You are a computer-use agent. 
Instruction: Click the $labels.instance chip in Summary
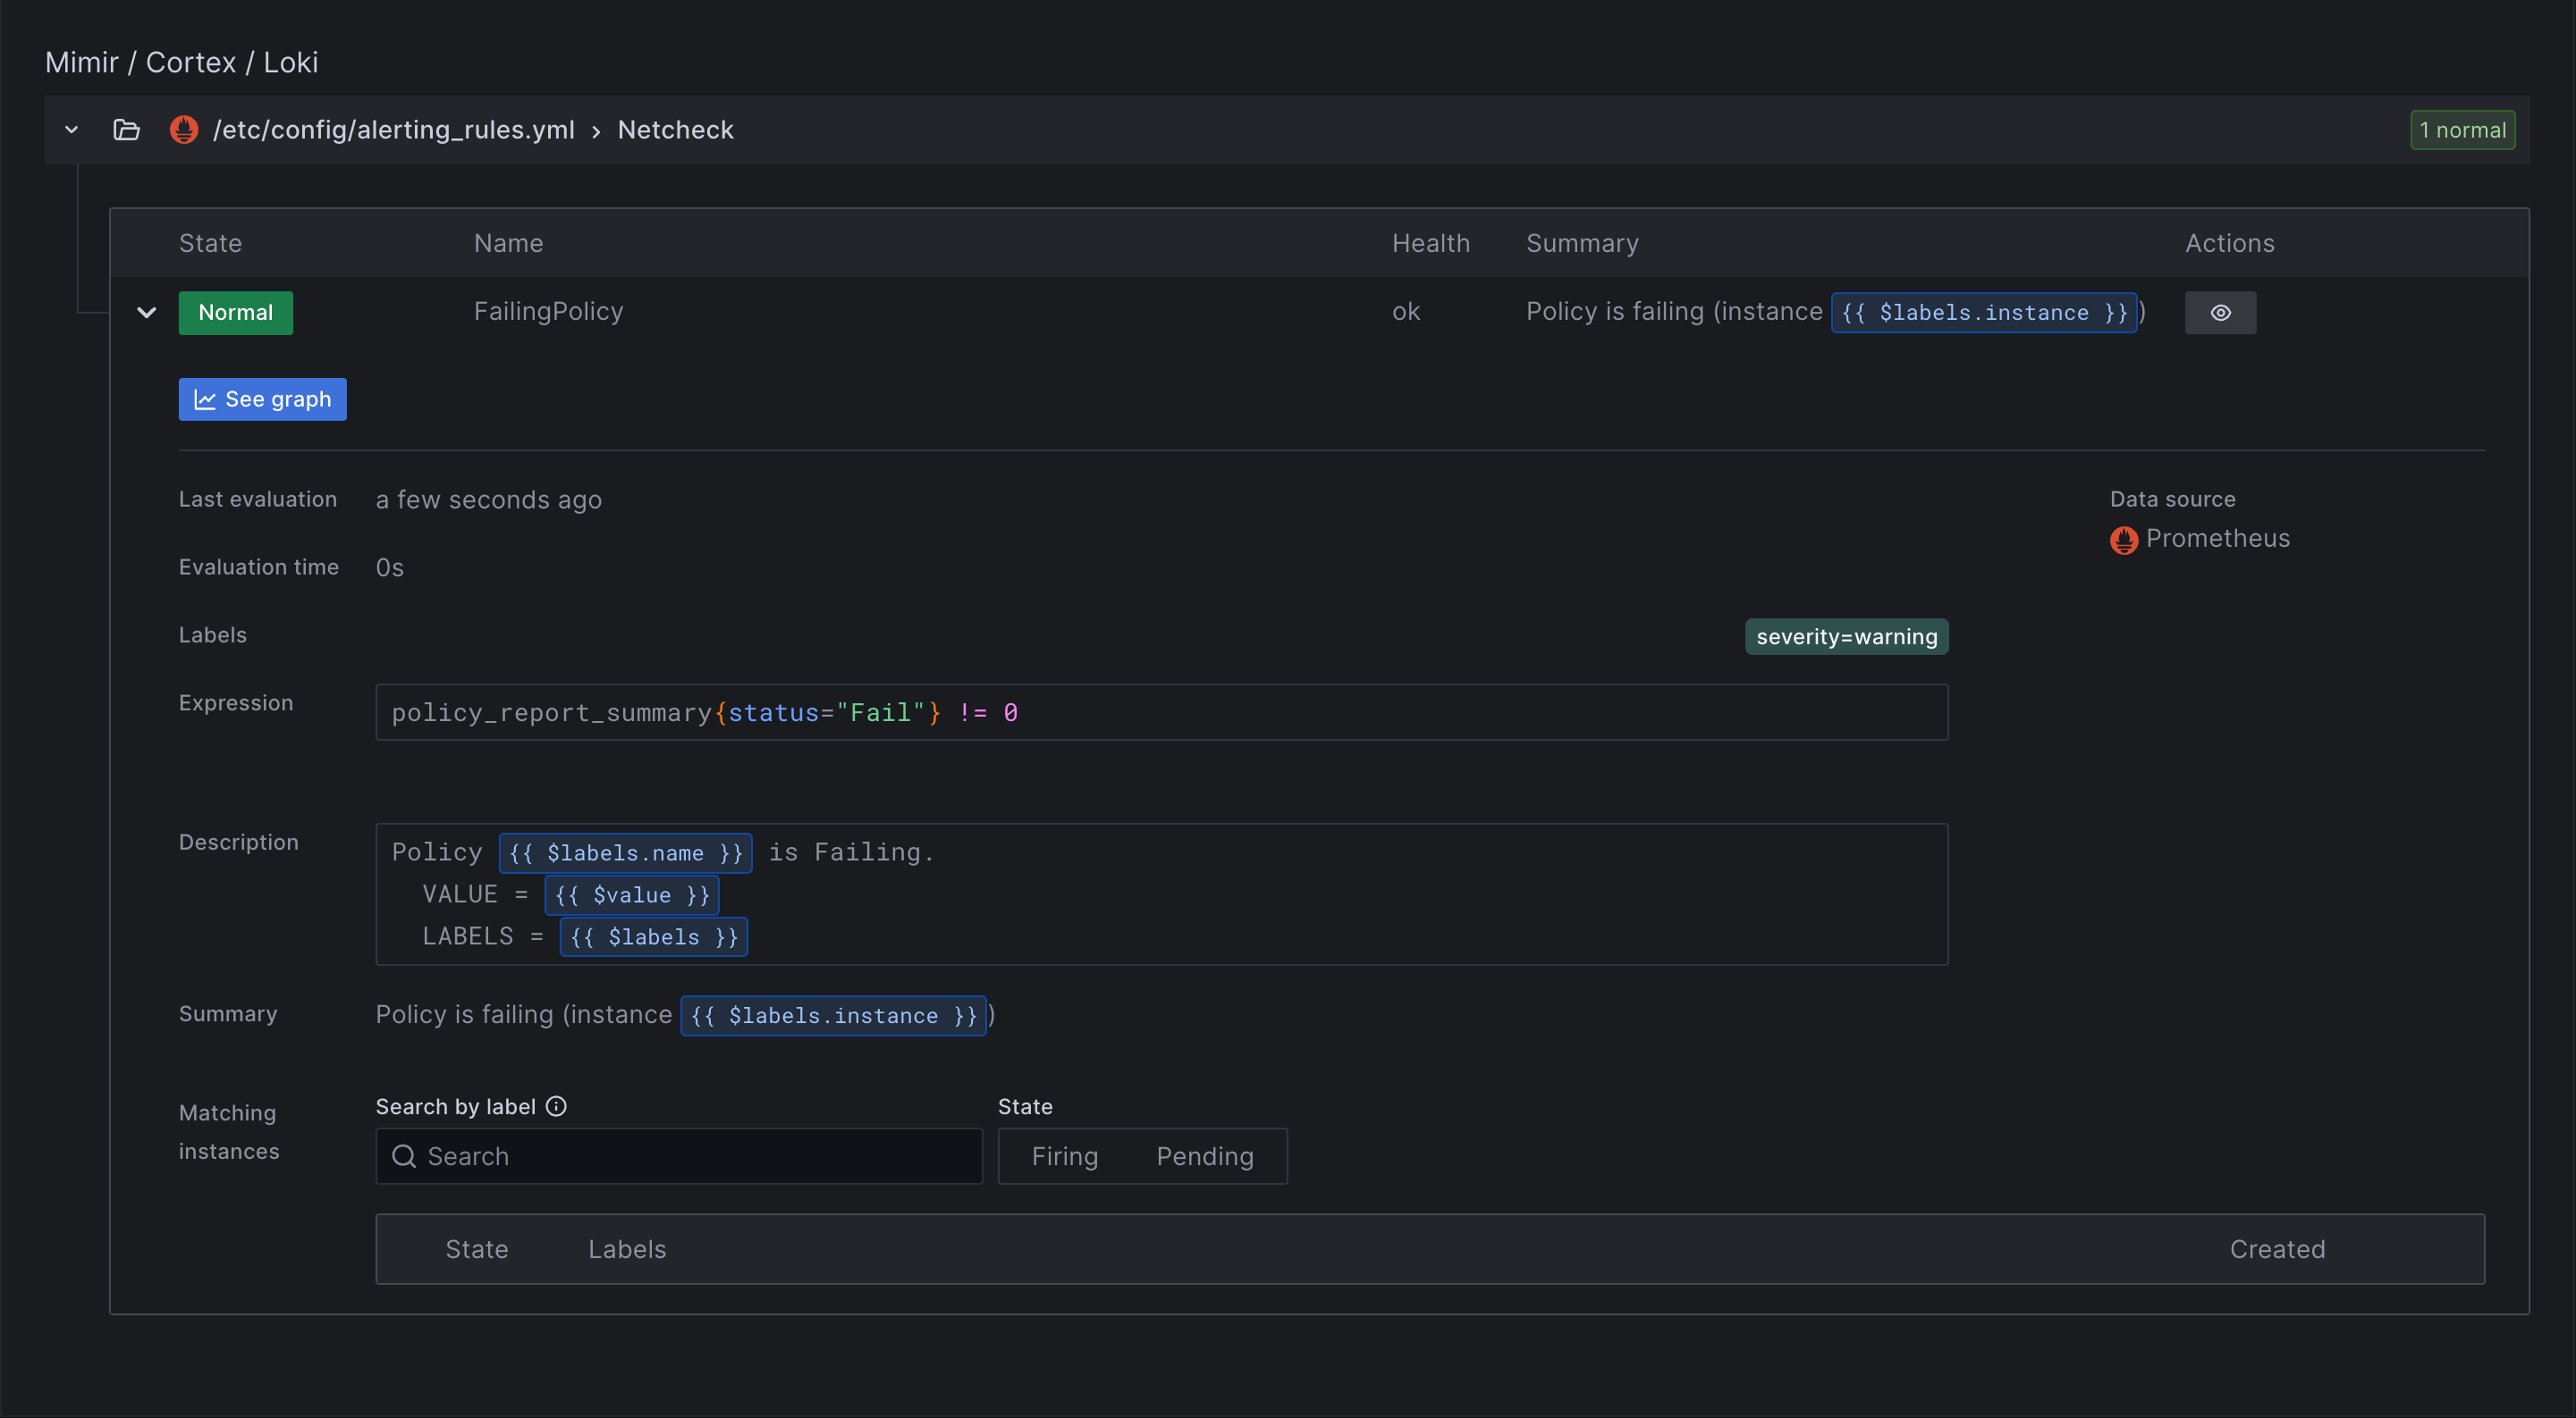[x=833, y=1015]
